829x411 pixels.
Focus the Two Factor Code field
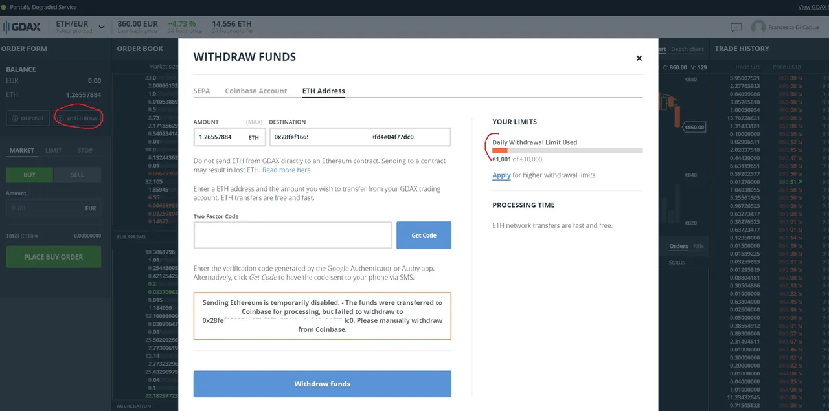pos(293,235)
